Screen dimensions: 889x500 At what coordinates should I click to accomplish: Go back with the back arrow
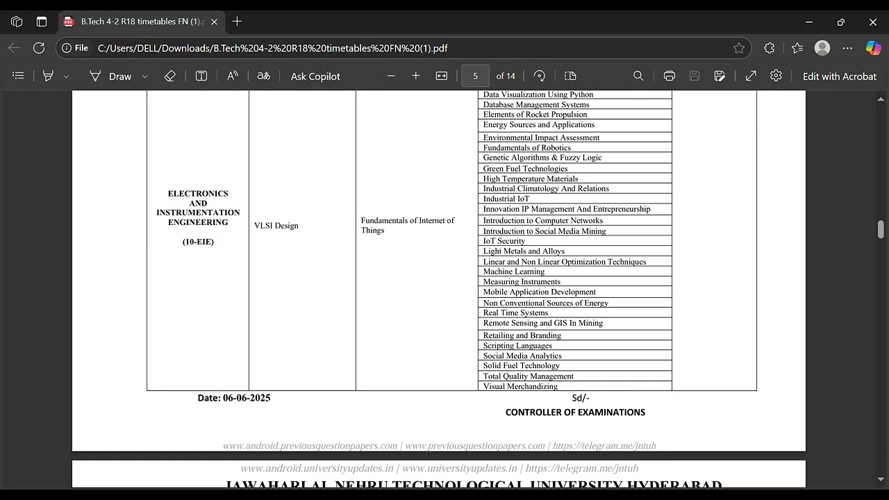pos(14,48)
